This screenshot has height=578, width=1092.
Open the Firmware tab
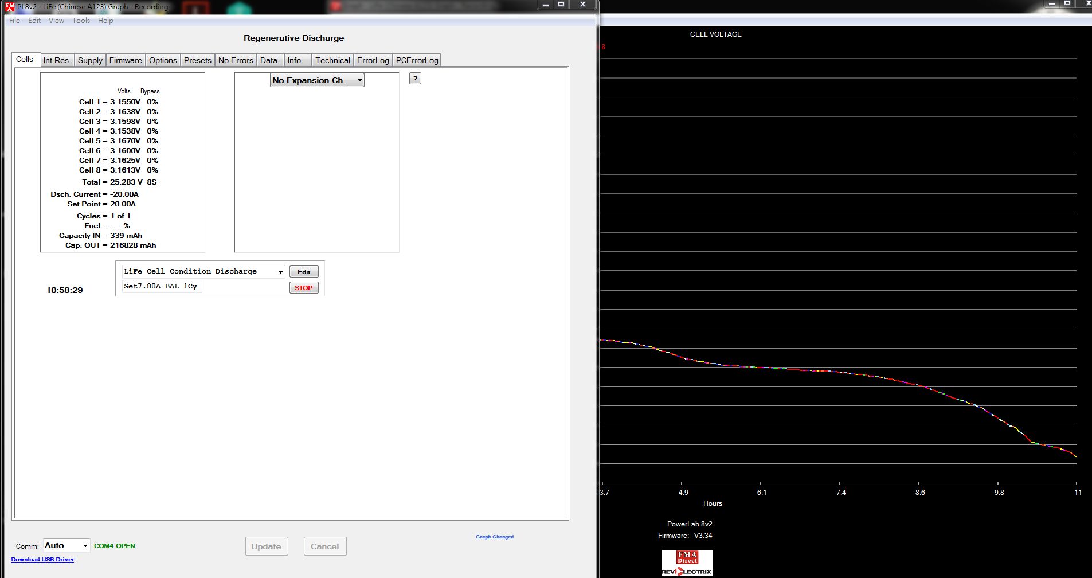[126, 60]
